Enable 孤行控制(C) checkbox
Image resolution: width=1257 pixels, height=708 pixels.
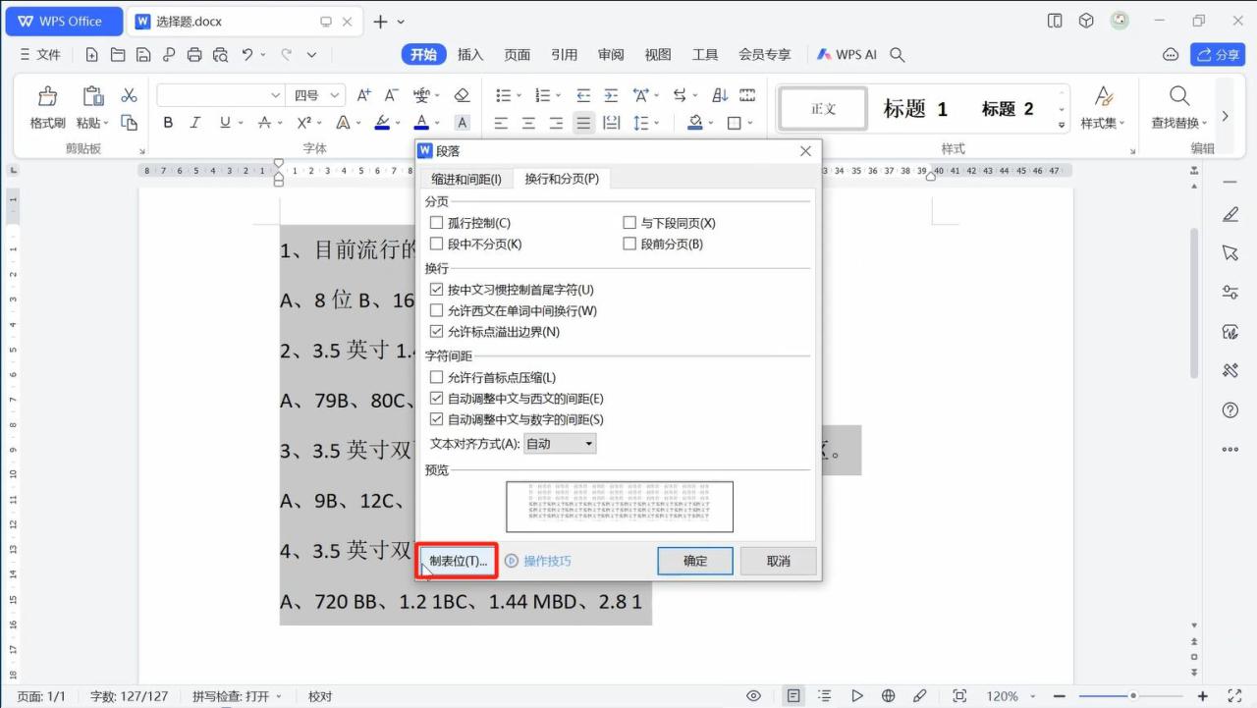(x=437, y=223)
